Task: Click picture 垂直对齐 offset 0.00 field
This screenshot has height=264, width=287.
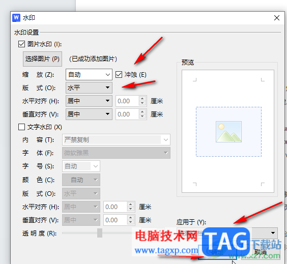Action: (128, 114)
